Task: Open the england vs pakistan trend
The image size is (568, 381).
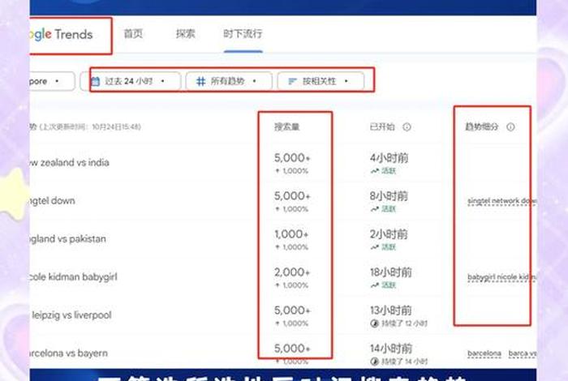Action: [68, 239]
